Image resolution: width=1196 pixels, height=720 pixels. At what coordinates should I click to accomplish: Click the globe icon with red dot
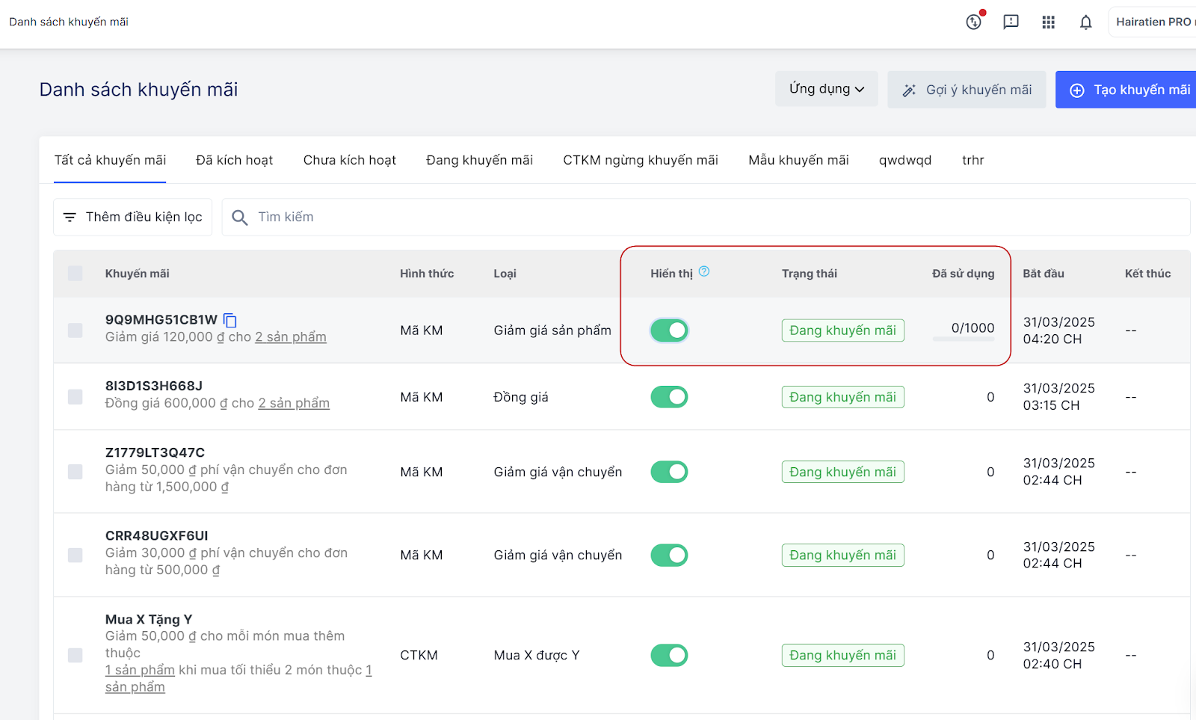973,22
